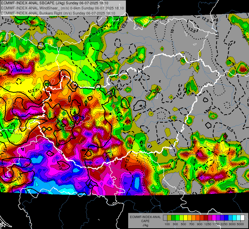Screen dimensions: 249x229
Task: Click the 700 tick label under legend
Action: click(192, 224)
